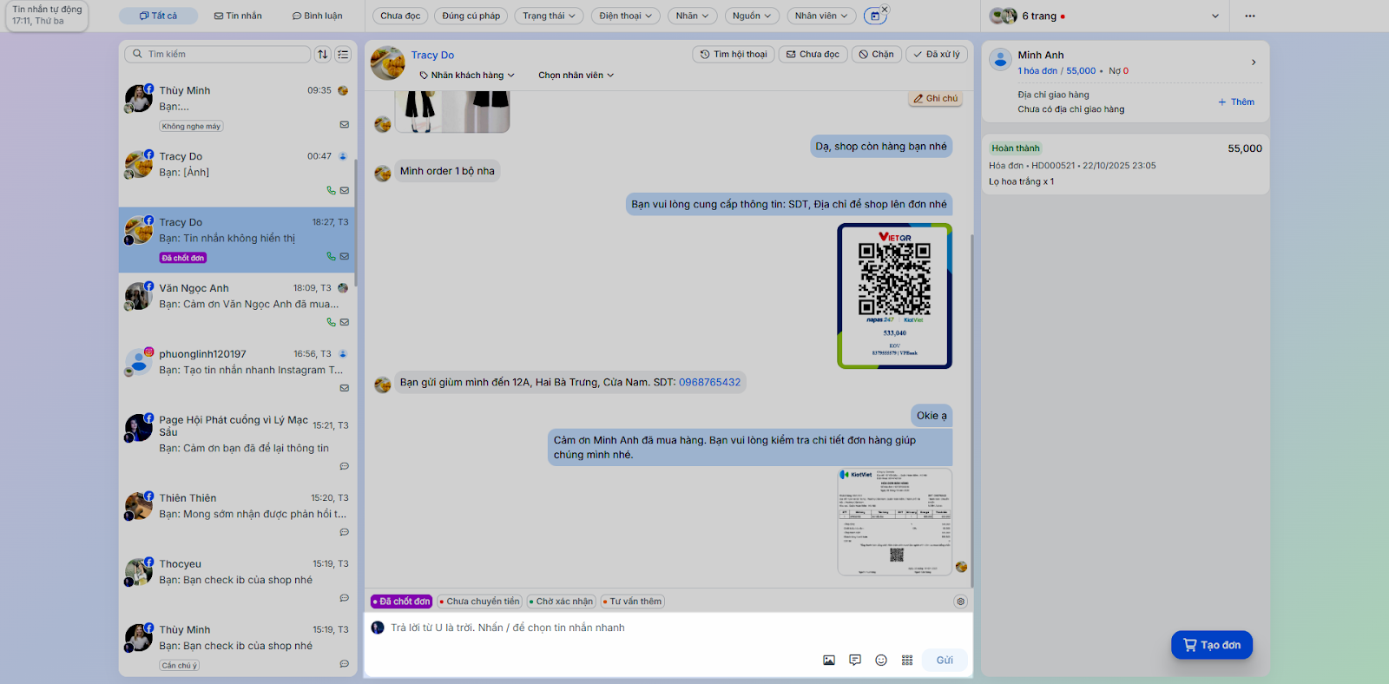The width and height of the screenshot is (1389, 684).
Task: Expand the Nhân viên filter dropdown
Action: 821,16
